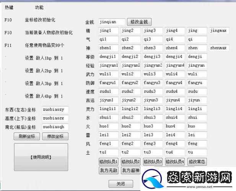This screenshot has width=236, height=191.
Task: Focus the zuobiaosx coordinate field
Action: tap(55, 118)
